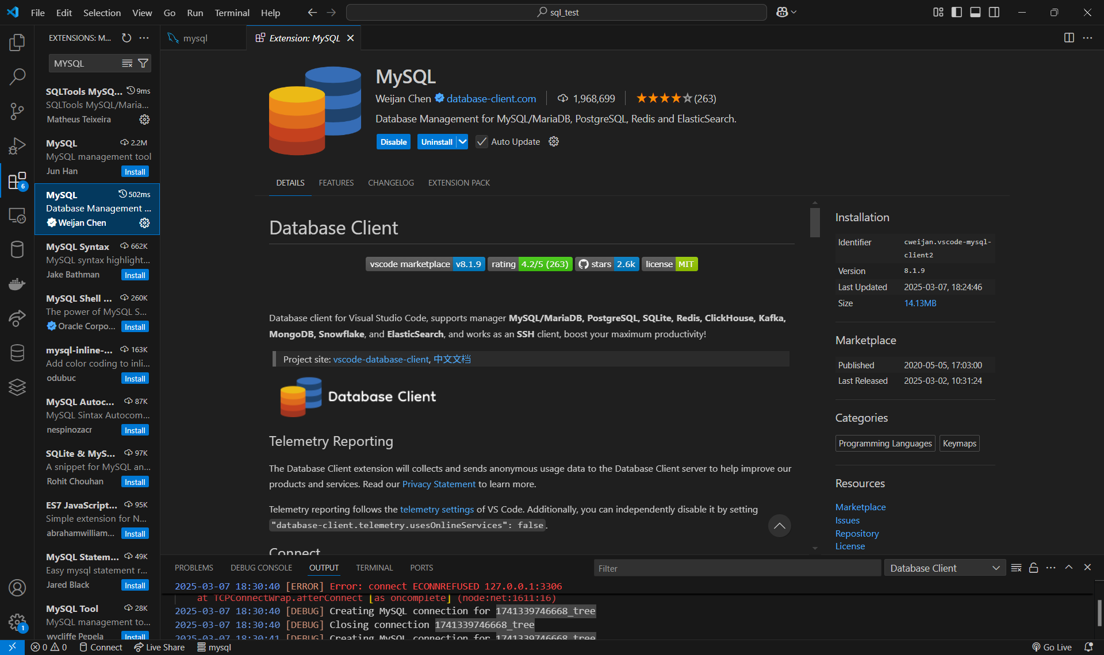The height and width of the screenshot is (655, 1104).
Task: Toggle the primary side bar layout
Action: 957,12
